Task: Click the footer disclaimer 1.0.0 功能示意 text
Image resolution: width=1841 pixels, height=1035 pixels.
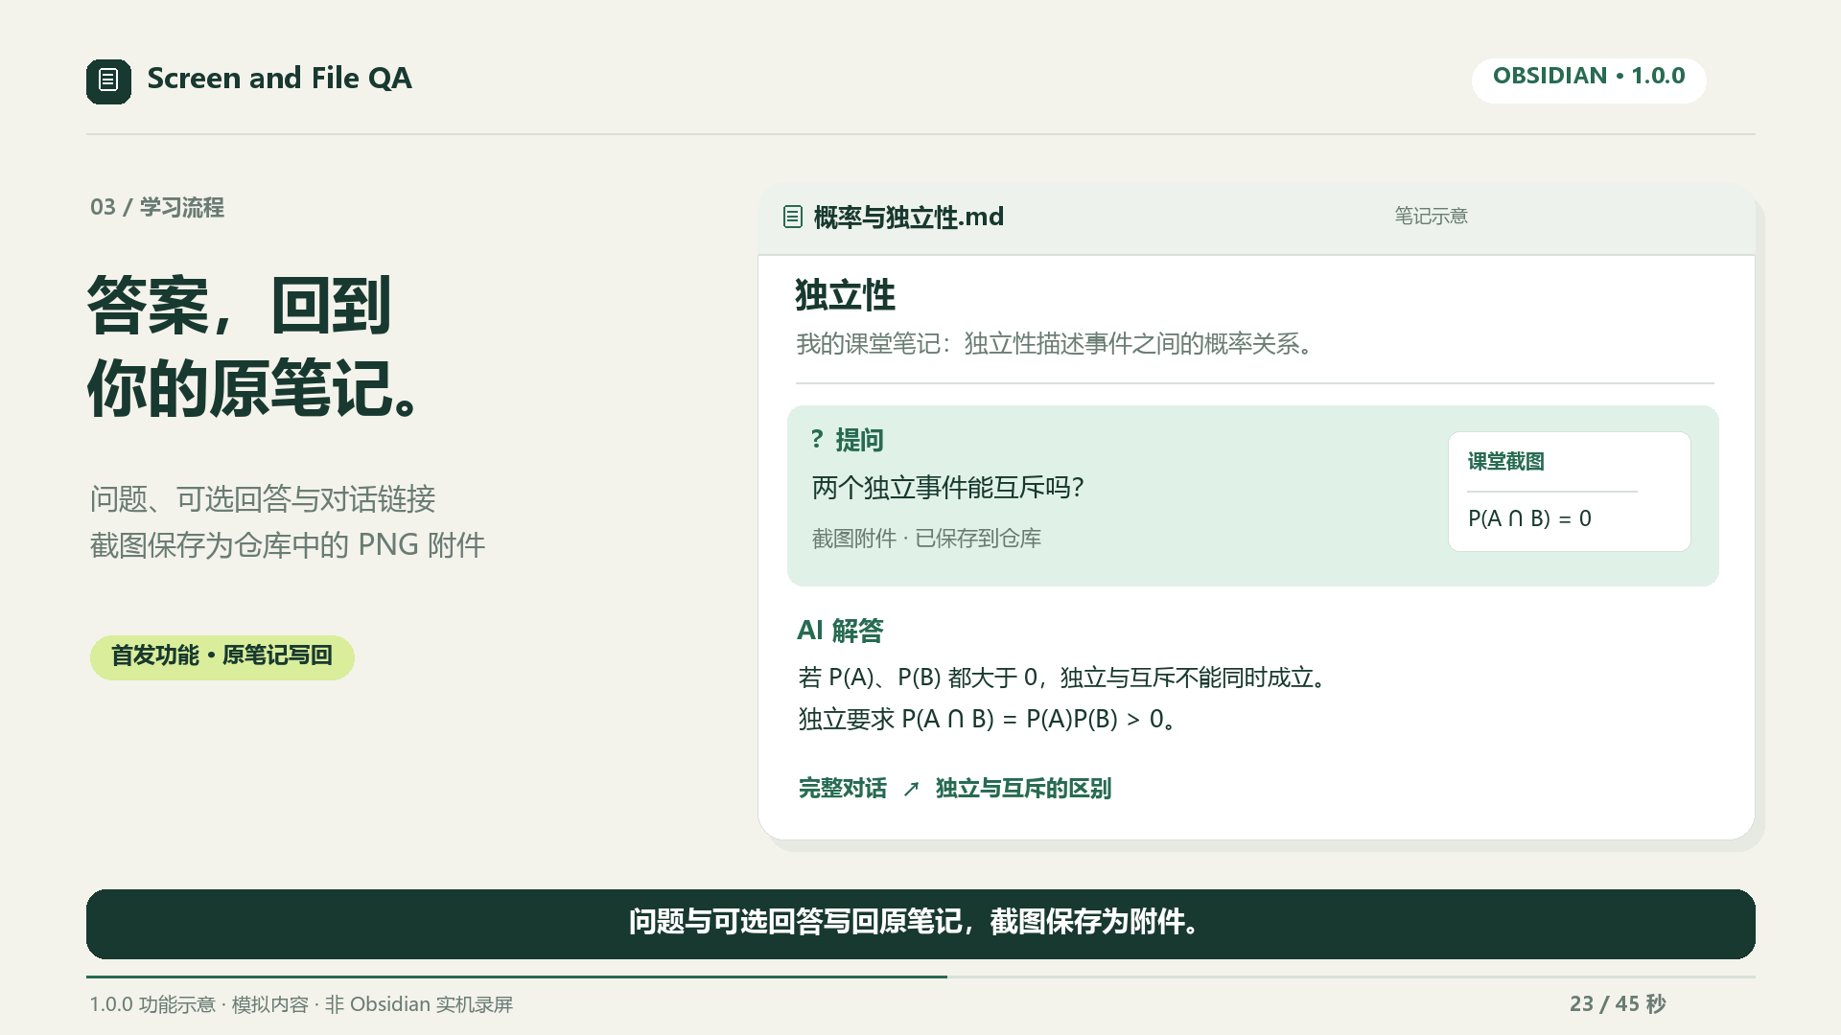Action: click(301, 1004)
